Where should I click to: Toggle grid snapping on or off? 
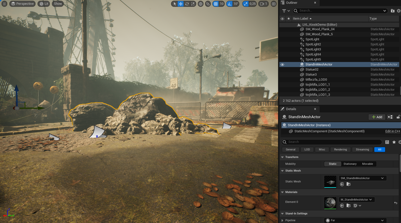coord(216,4)
